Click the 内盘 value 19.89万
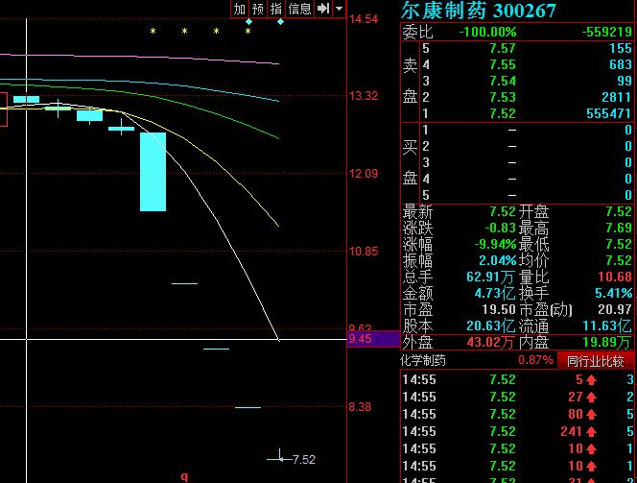 click(x=607, y=342)
